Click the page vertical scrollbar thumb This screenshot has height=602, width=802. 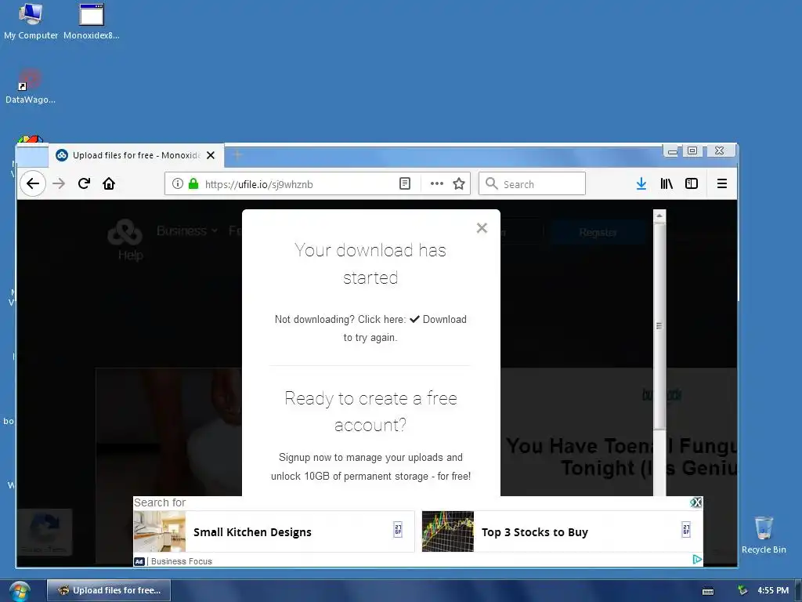click(659, 325)
